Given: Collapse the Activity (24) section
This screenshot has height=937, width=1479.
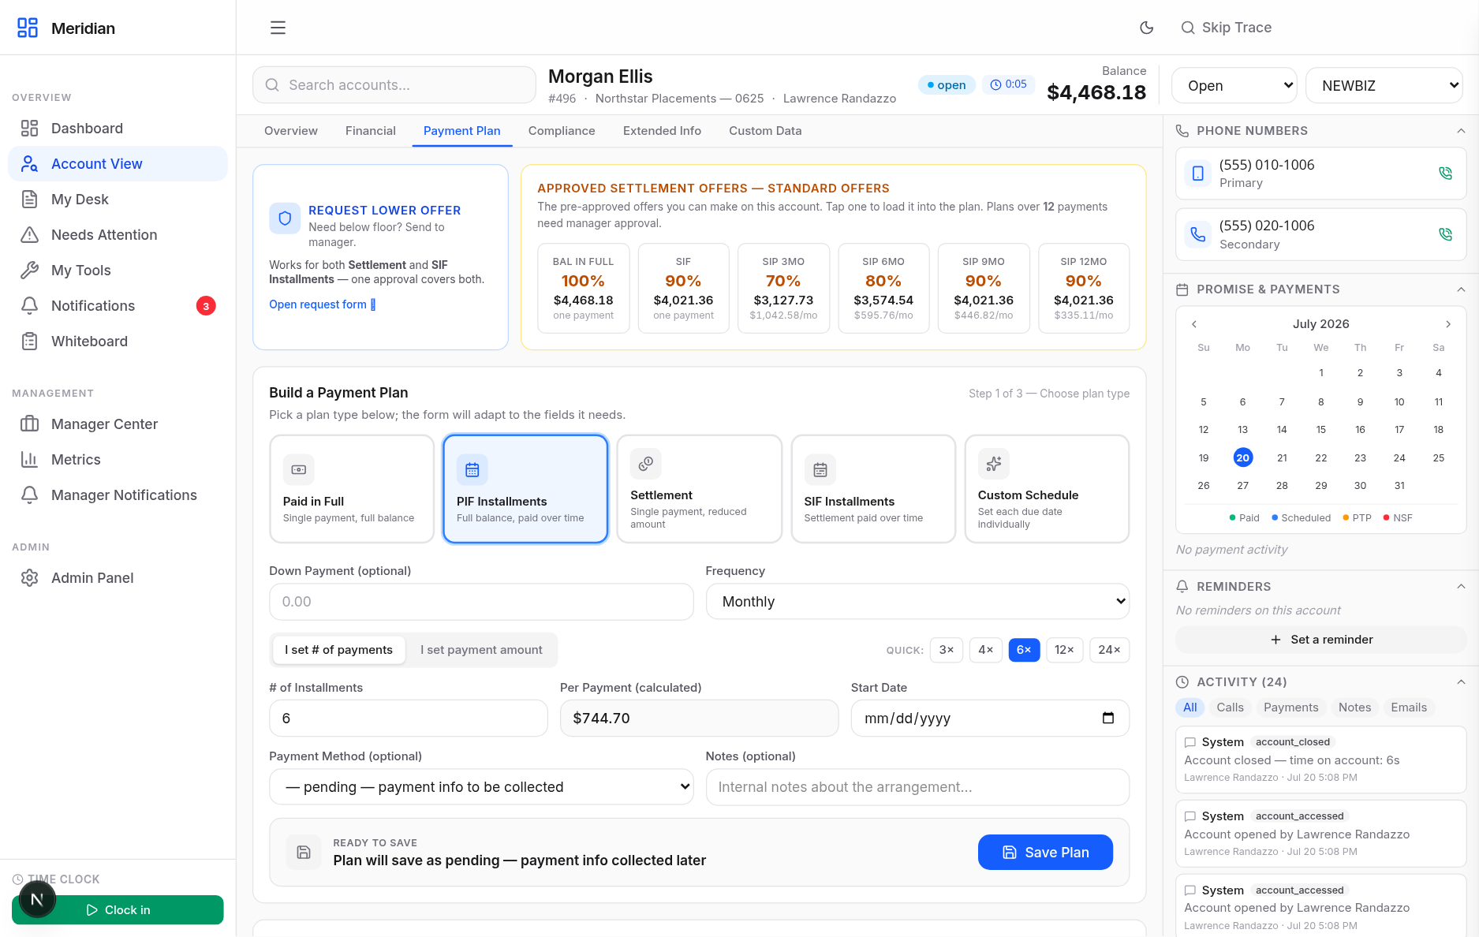Looking at the screenshot, I should tap(1461, 682).
